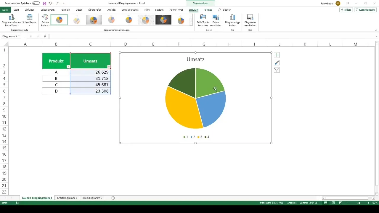Expand the formula bar
Screen dimensions: 379x213
[x=376, y=36]
